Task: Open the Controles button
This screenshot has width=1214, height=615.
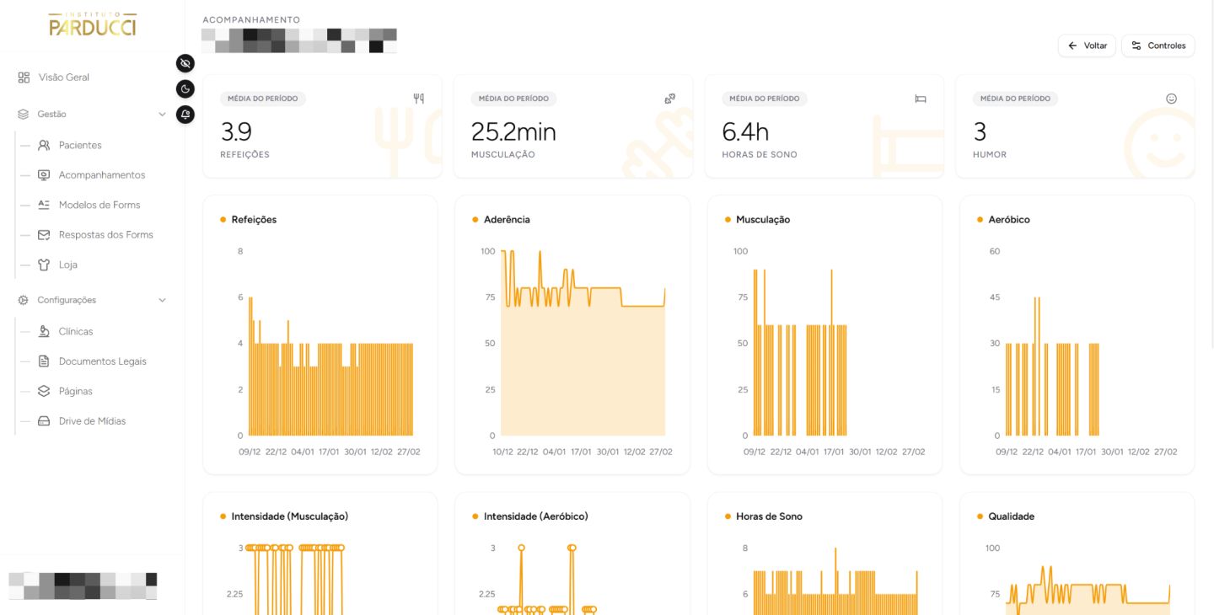Action: (x=1158, y=45)
